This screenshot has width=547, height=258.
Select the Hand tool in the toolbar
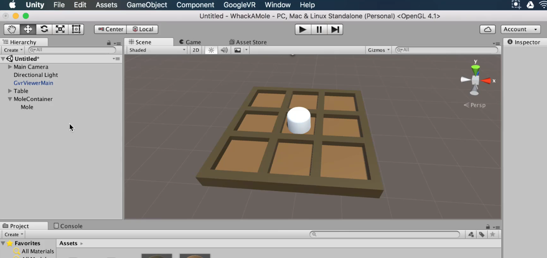(x=11, y=29)
